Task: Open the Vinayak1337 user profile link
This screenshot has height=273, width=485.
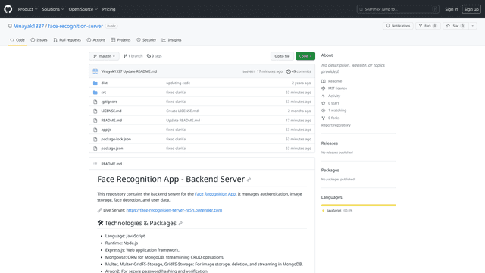Action: click(x=29, y=26)
